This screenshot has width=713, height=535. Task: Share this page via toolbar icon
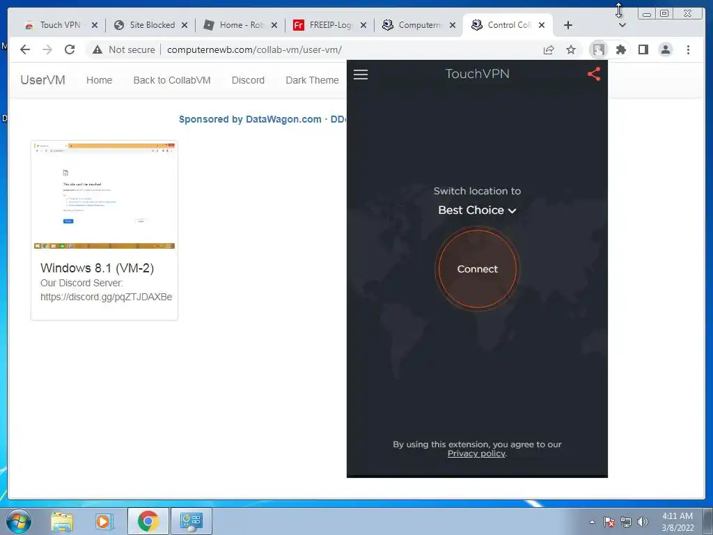coord(549,49)
